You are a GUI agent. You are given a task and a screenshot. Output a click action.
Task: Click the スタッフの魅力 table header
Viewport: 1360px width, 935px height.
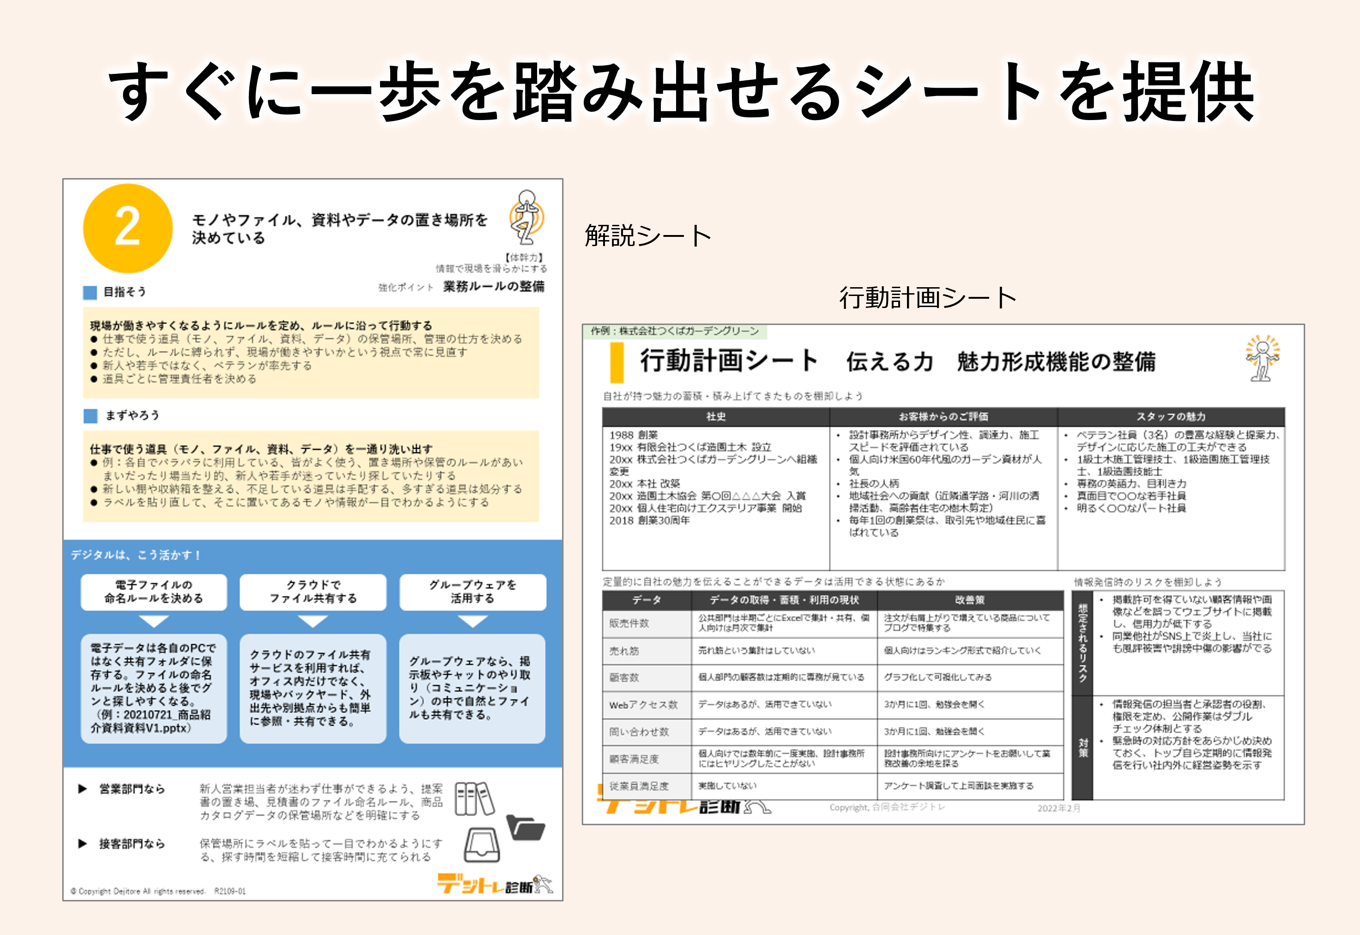(1171, 416)
